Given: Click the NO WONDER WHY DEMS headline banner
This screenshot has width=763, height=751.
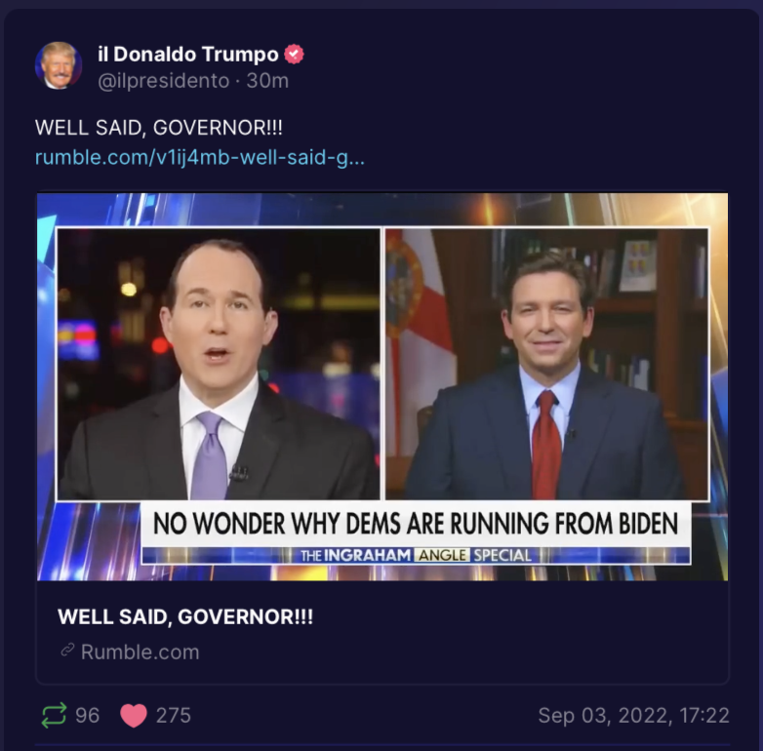Looking at the screenshot, I should coord(416,524).
